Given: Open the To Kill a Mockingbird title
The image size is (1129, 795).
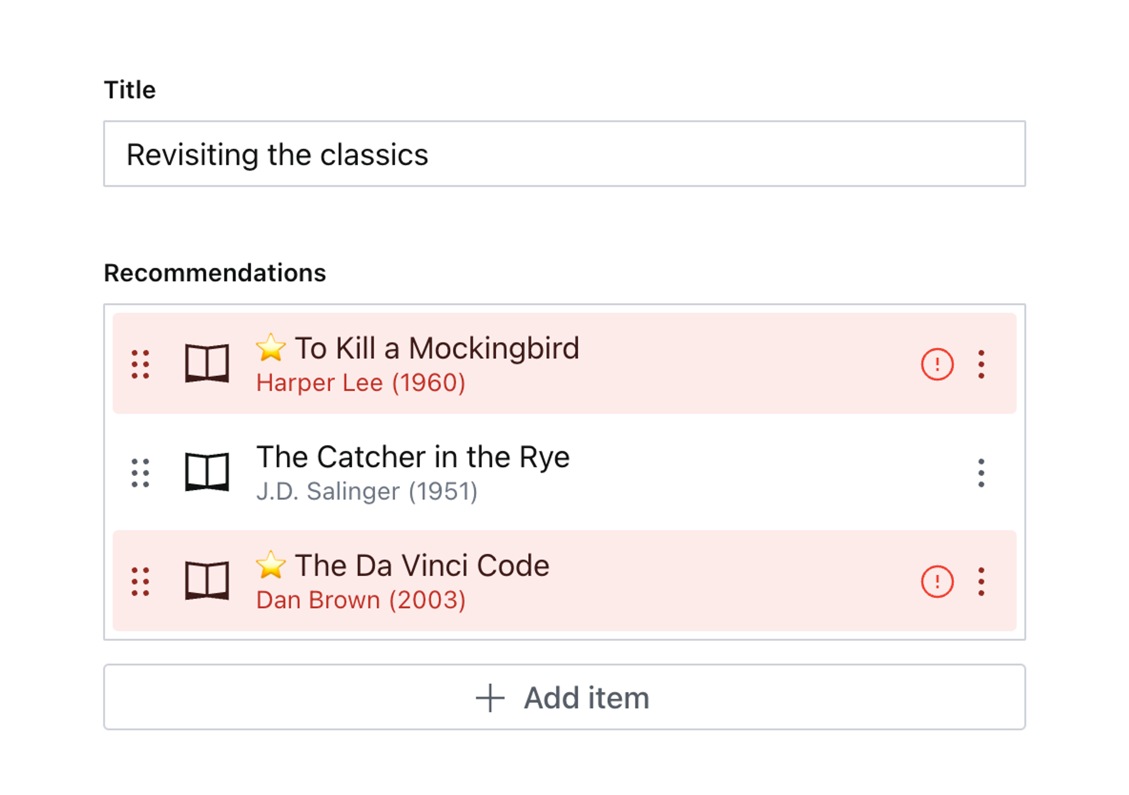Looking at the screenshot, I should point(437,348).
